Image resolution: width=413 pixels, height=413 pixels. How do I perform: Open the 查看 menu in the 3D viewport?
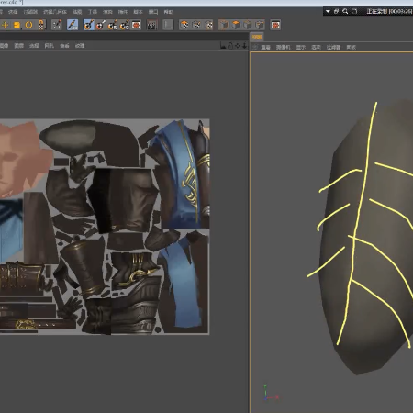tap(266, 48)
